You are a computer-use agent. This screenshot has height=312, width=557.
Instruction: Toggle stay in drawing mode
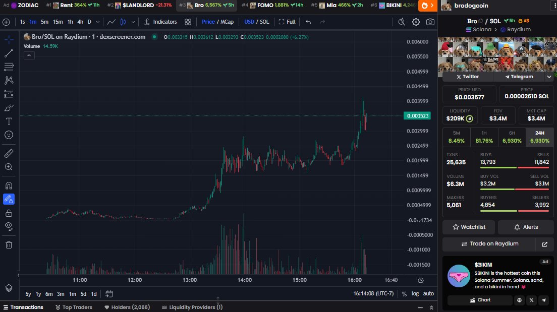click(x=9, y=199)
